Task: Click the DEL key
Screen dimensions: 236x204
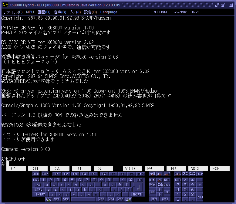Action: (167, 180)
